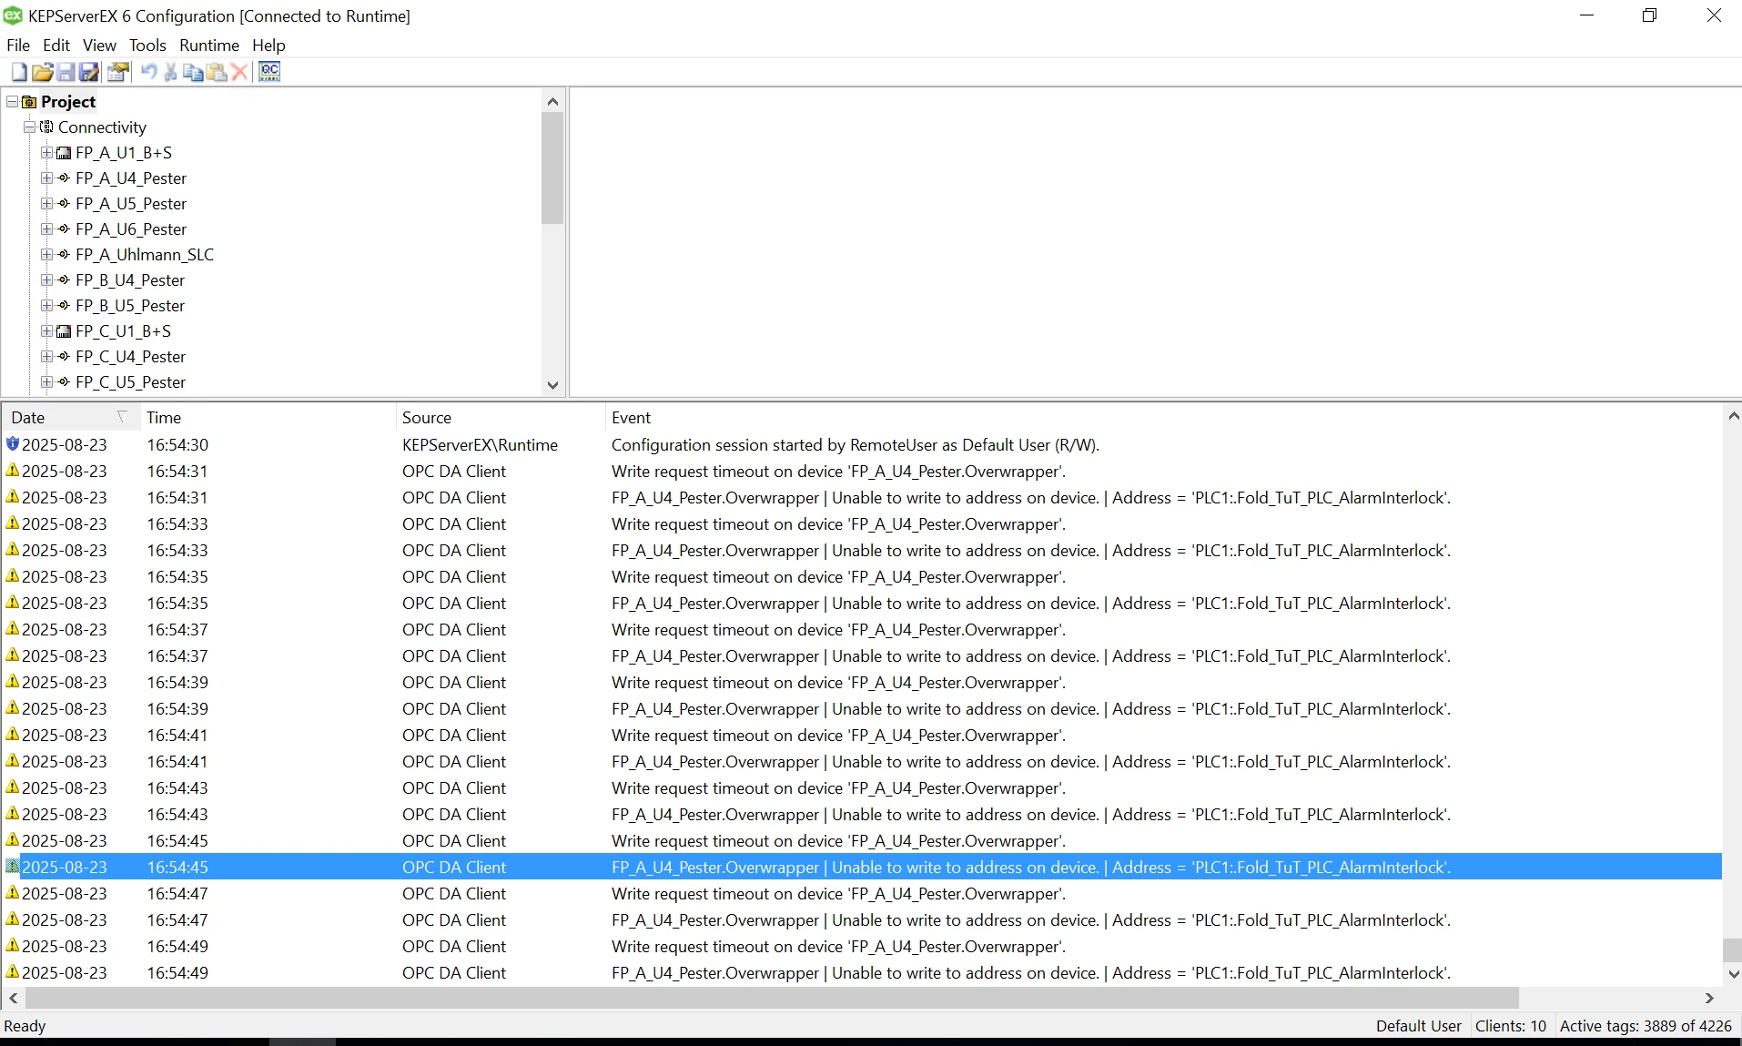Click the FP_A_U1_B+S channel icon
The image size is (1742, 1046).
(x=64, y=153)
